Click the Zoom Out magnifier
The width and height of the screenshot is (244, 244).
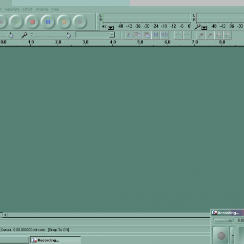click(x=210, y=35)
